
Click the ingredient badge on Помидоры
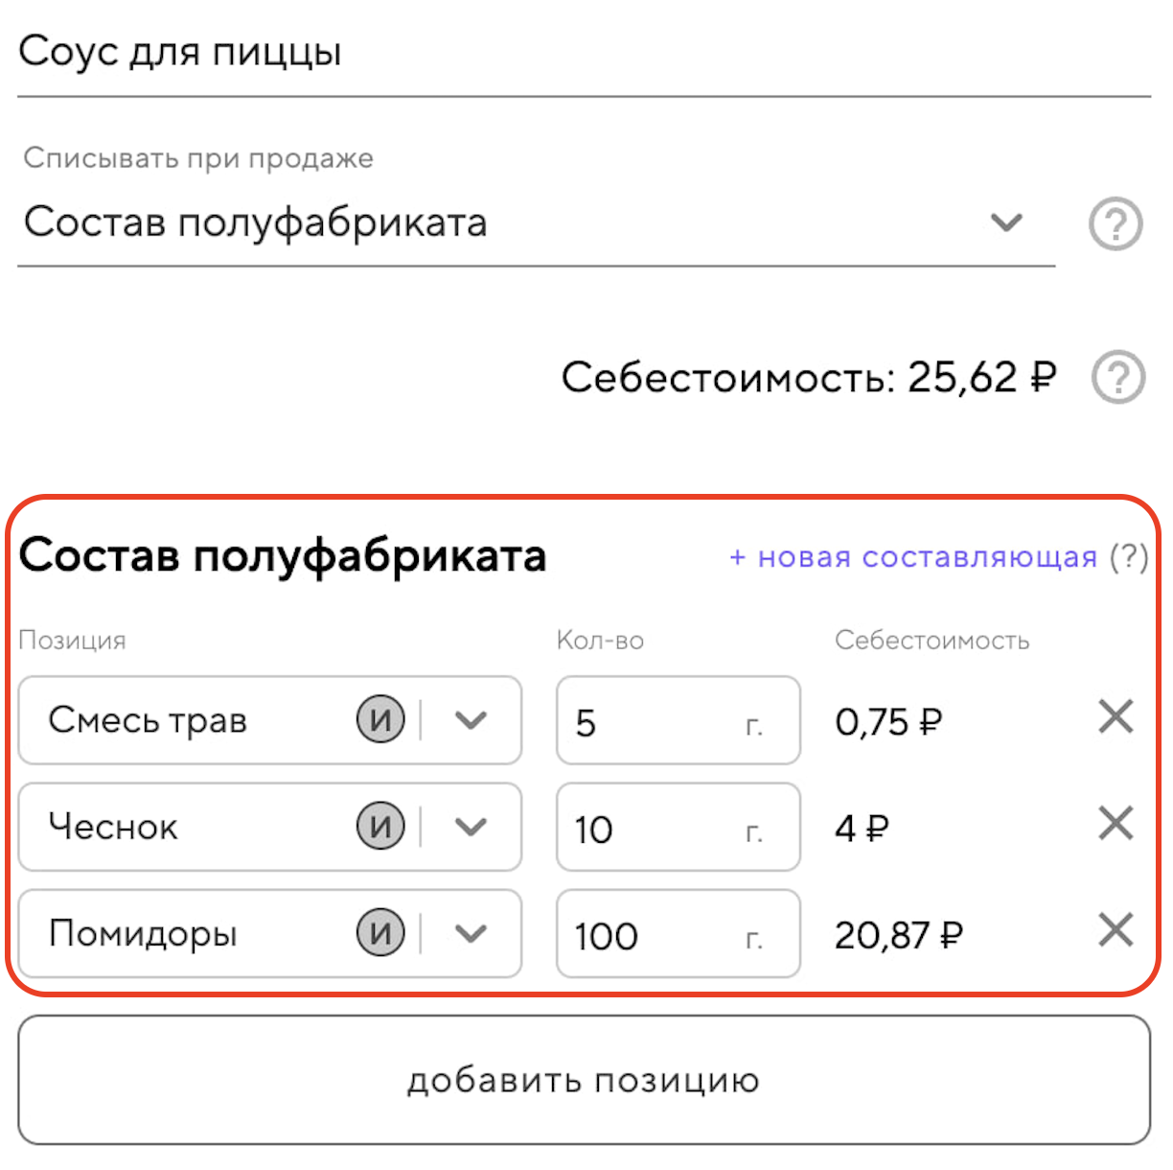(380, 933)
